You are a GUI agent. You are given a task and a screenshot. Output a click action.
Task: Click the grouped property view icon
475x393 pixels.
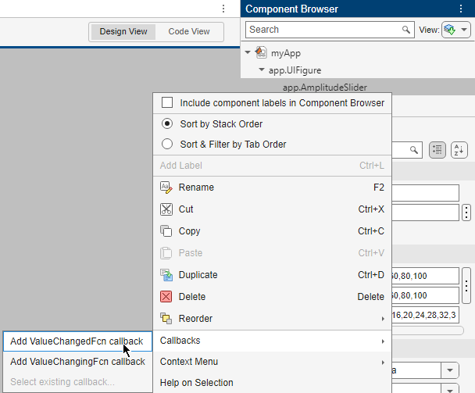coord(437,149)
